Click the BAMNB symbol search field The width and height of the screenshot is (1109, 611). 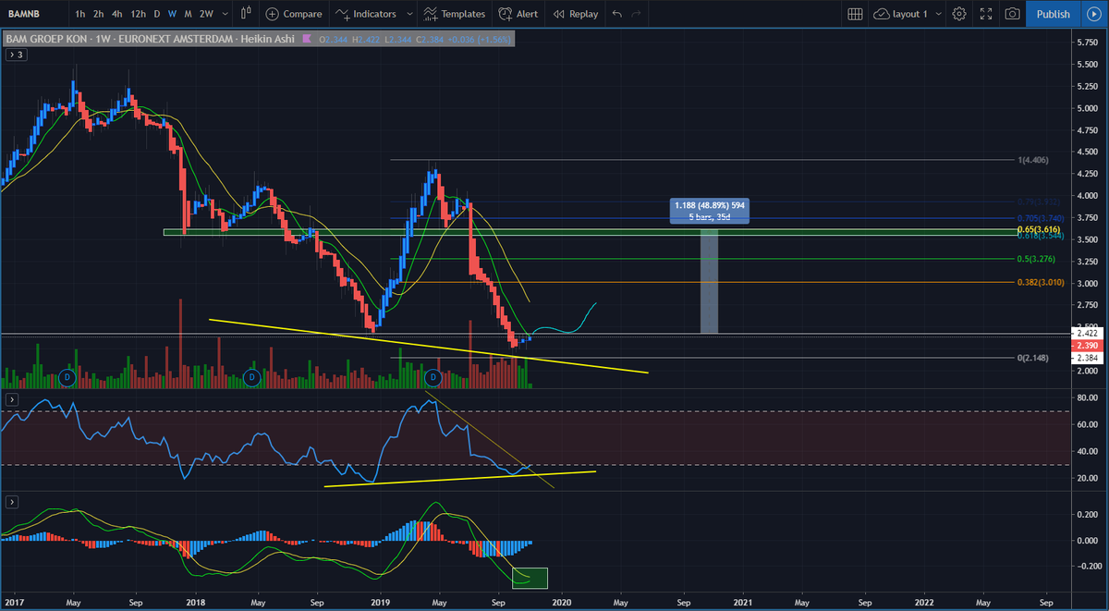tap(33, 14)
